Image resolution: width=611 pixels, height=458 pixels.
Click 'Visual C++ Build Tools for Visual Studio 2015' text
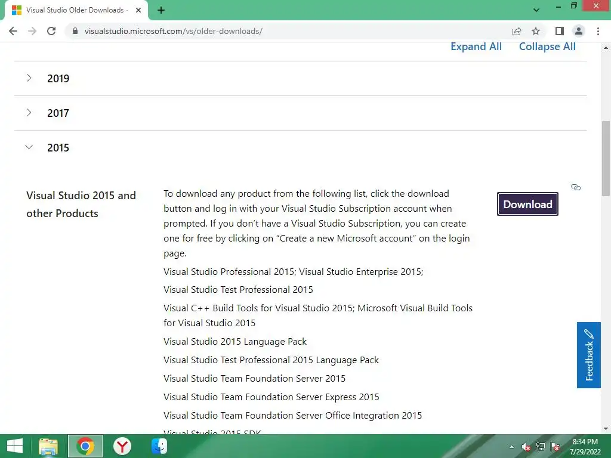[259, 308]
